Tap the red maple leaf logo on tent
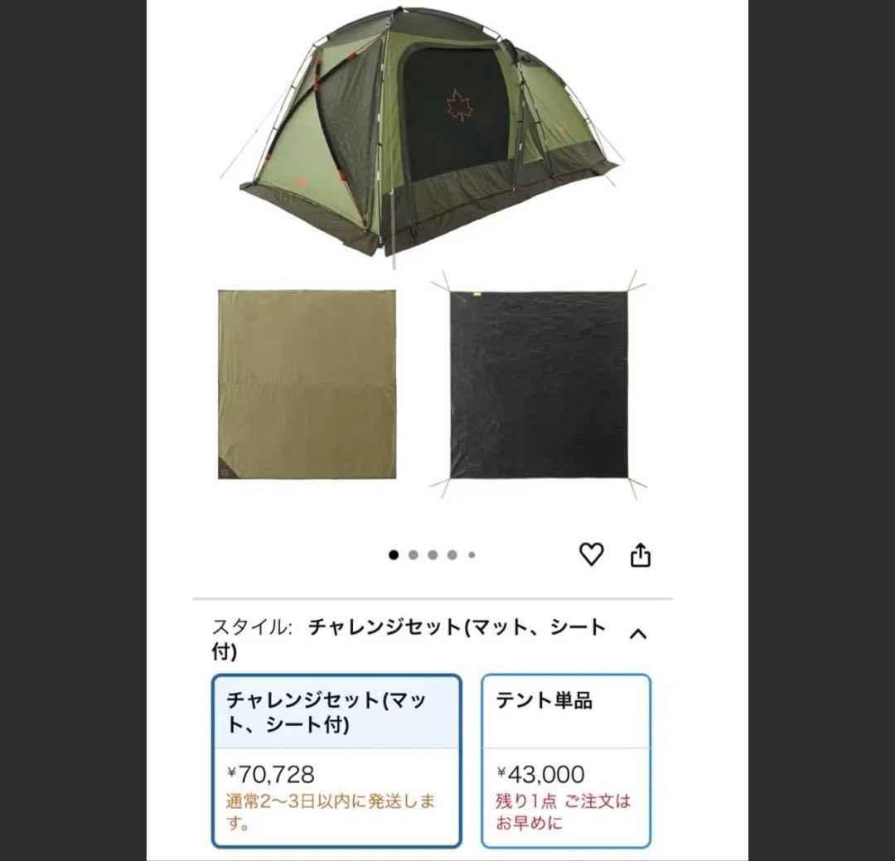 [x=456, y=105]
